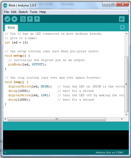
Task: Create a new sketch with the New icon
Action: [x=23, y=19]
